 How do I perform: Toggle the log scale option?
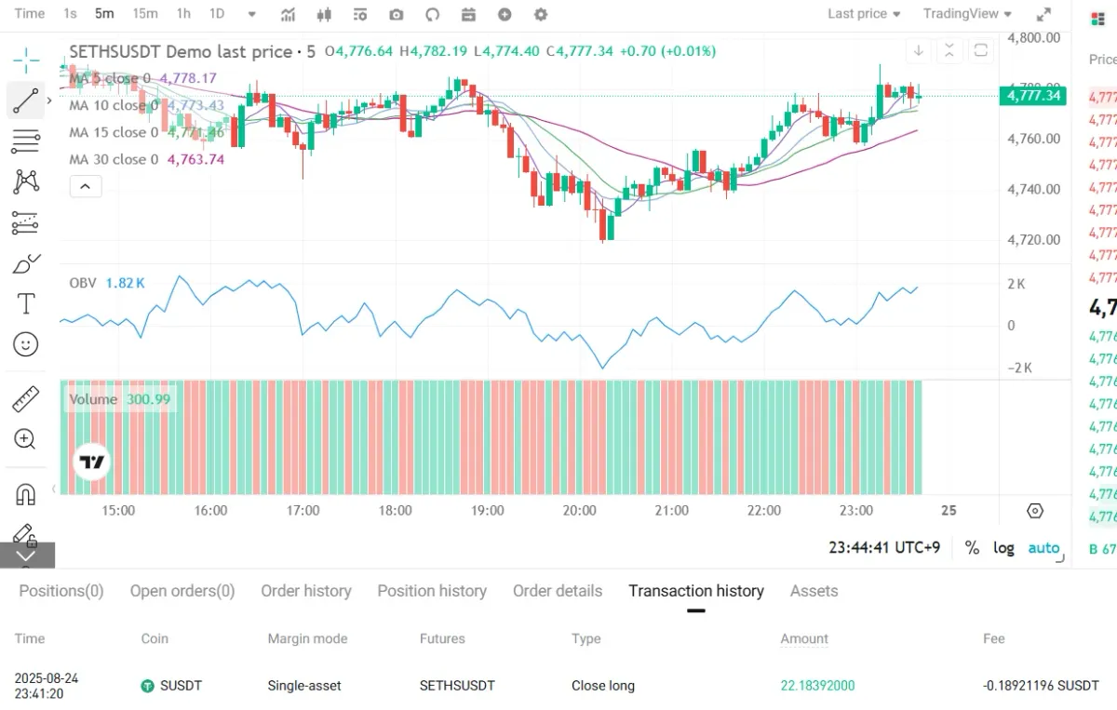(1003, 548)
